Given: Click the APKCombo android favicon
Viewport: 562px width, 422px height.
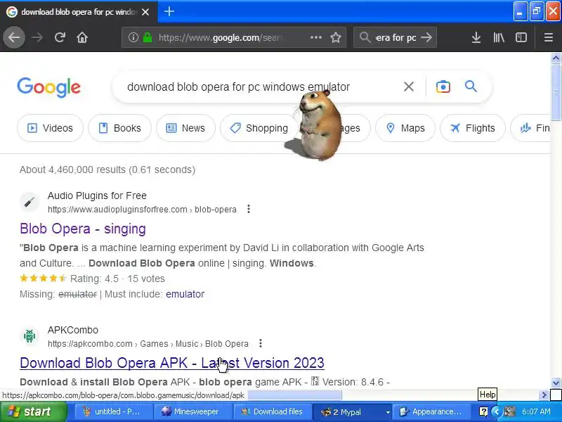Looking at the screenshot, I should point(30,336).
